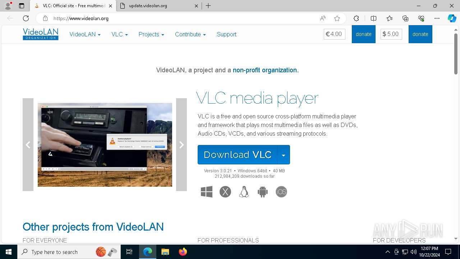The width and height of the screenshot is (460, 259).
Task: Select the Linux penguin icon
Action: pos(244,192)
